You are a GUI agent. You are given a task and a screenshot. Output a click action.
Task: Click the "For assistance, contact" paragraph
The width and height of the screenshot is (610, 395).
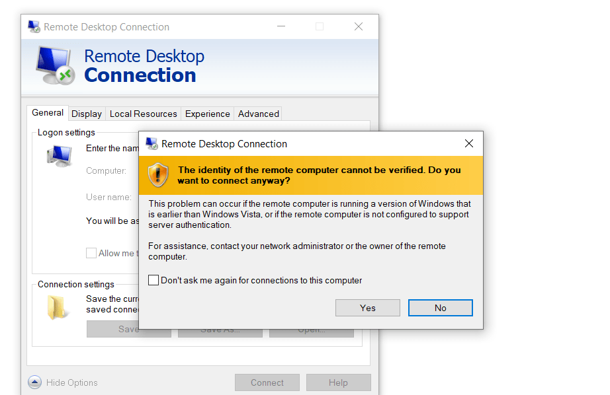click(x=297, y=251)
